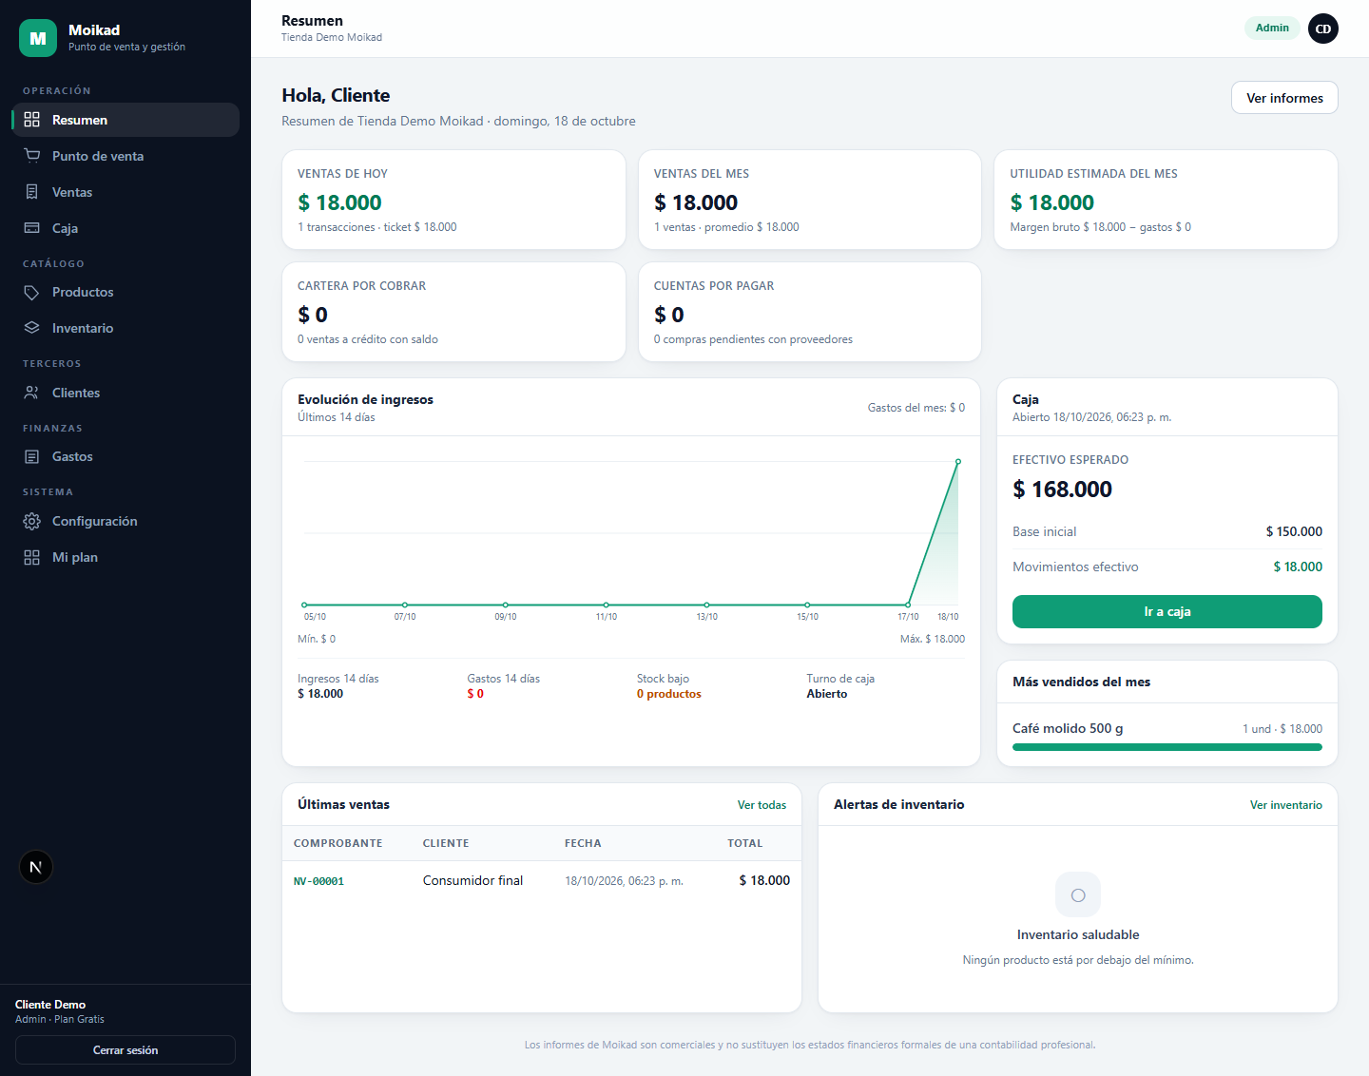The height and width of the screenshot is (1076, 1369).
Task: Click Consumidor final in Últimas ventas
Action: point(472,880)
